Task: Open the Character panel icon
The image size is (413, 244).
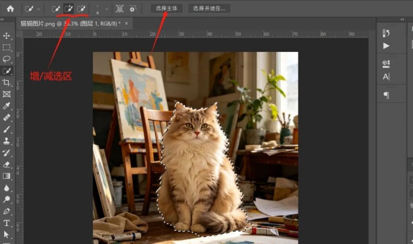Action: 386,77
